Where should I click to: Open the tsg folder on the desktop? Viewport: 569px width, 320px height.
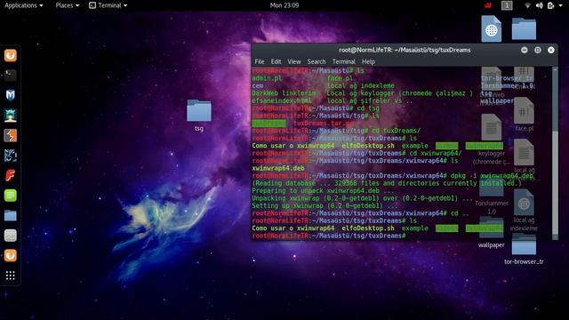(199, 110)
